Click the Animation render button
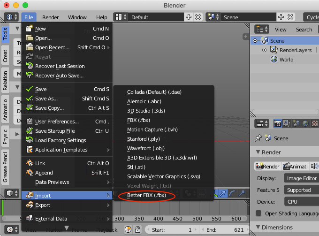Image resolution: width=319 pixels, height=236 pixels. tap(296, 167)
